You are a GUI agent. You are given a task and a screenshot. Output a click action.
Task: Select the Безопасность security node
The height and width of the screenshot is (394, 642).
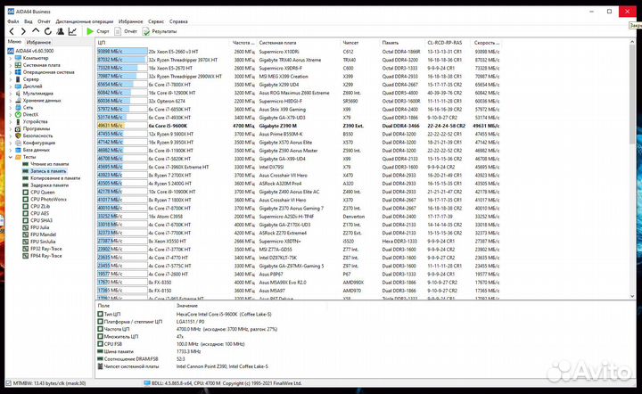[x=37, y=135]
